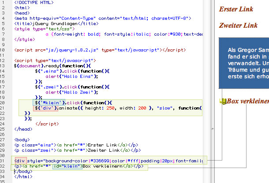
Task: Click the highlighted '$('div')' selector
Action: (x=45, y=108)
